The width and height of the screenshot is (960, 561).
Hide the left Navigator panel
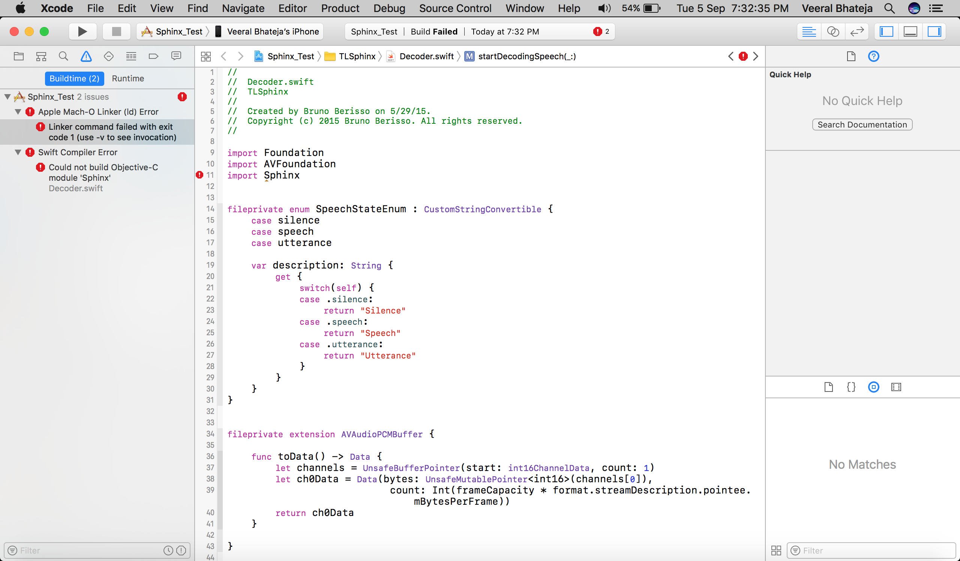click(x=886, y=31)
